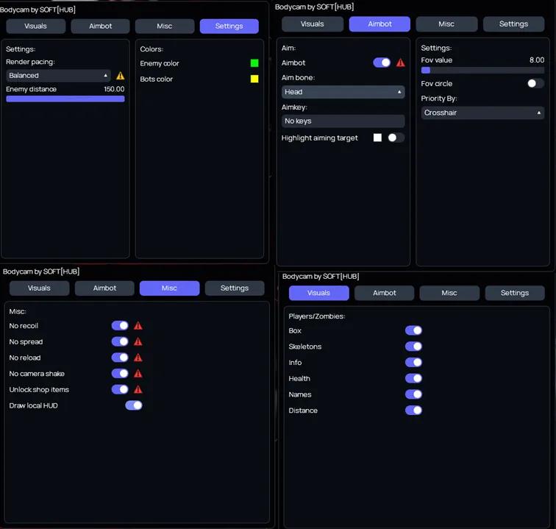
Task: Turn off the Unlock shop items switch
Action: 120,389
